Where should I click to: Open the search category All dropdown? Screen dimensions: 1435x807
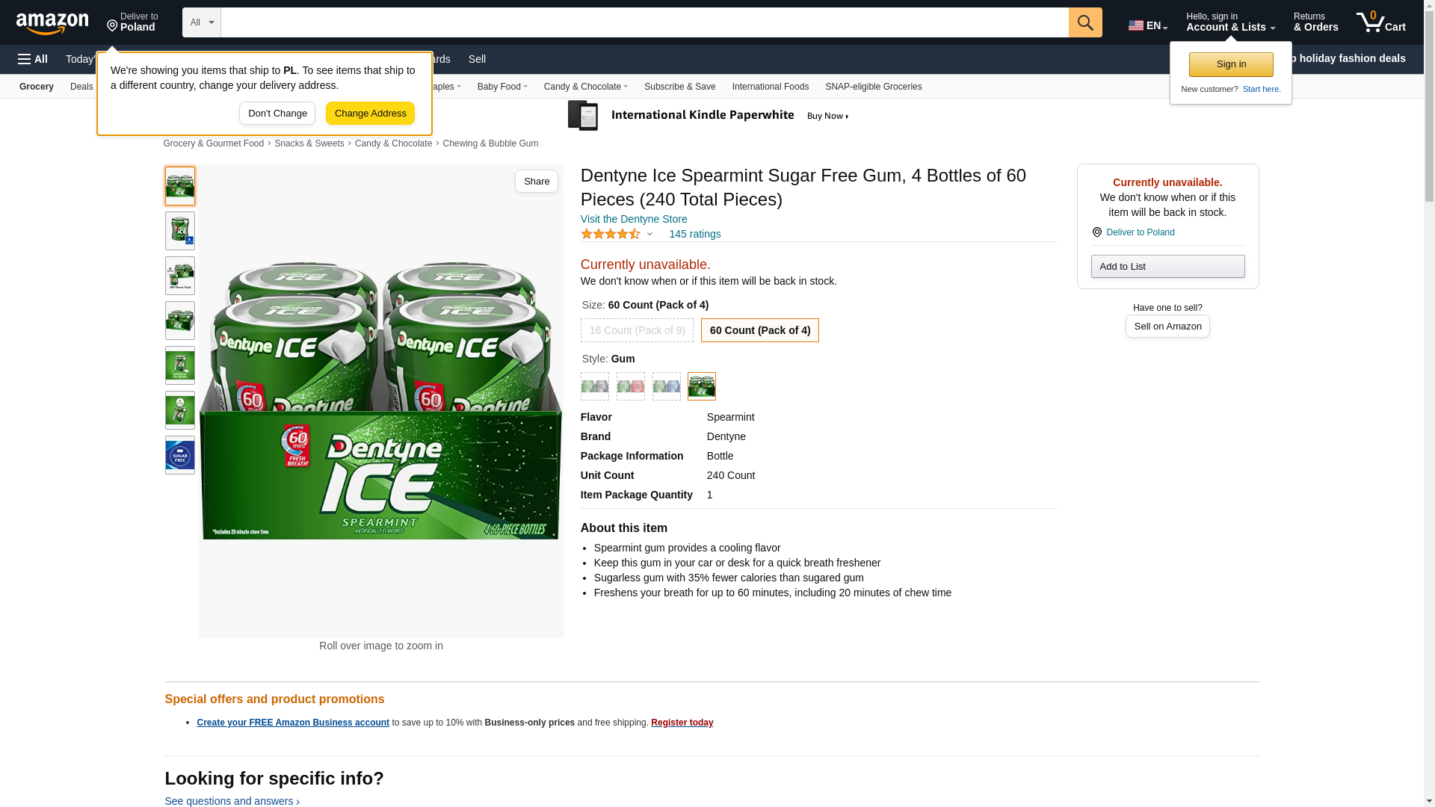[x=201, y=22]
